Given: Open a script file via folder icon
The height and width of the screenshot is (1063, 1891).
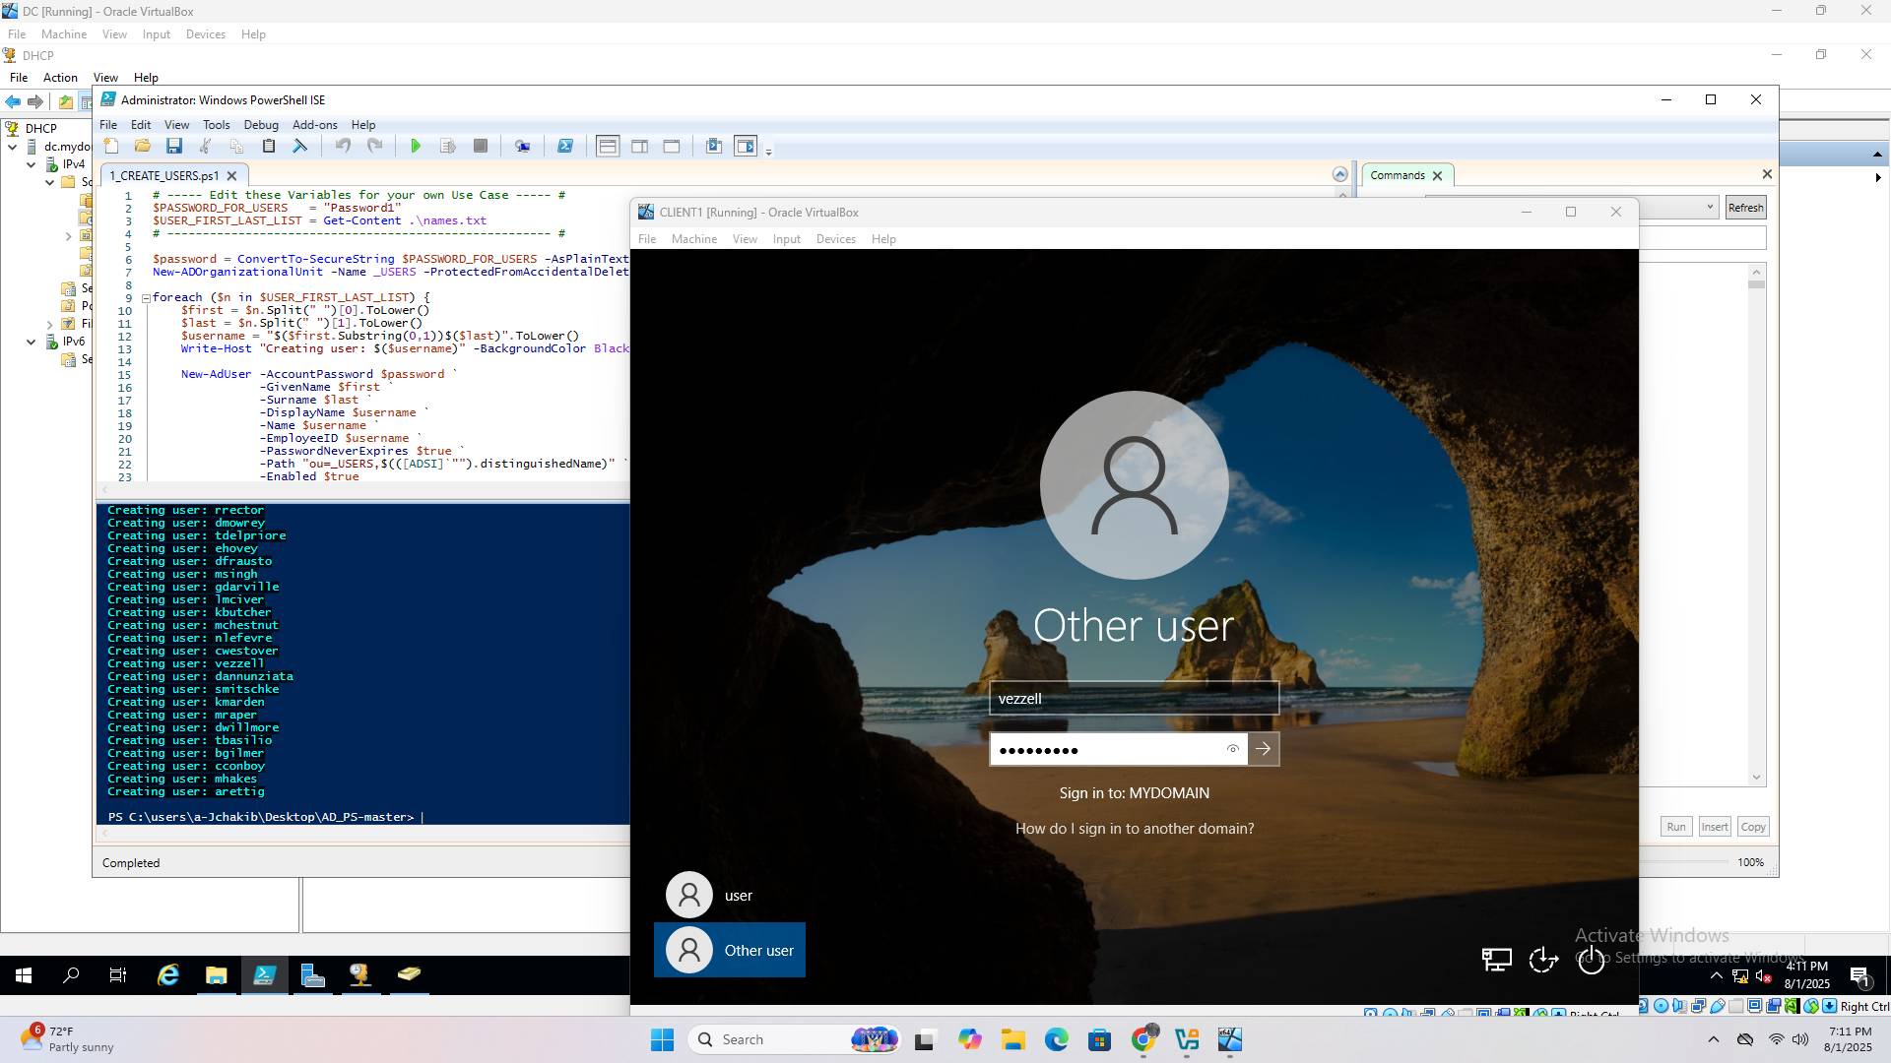Looking at the screenshot, I should click(x=143, y=147).
